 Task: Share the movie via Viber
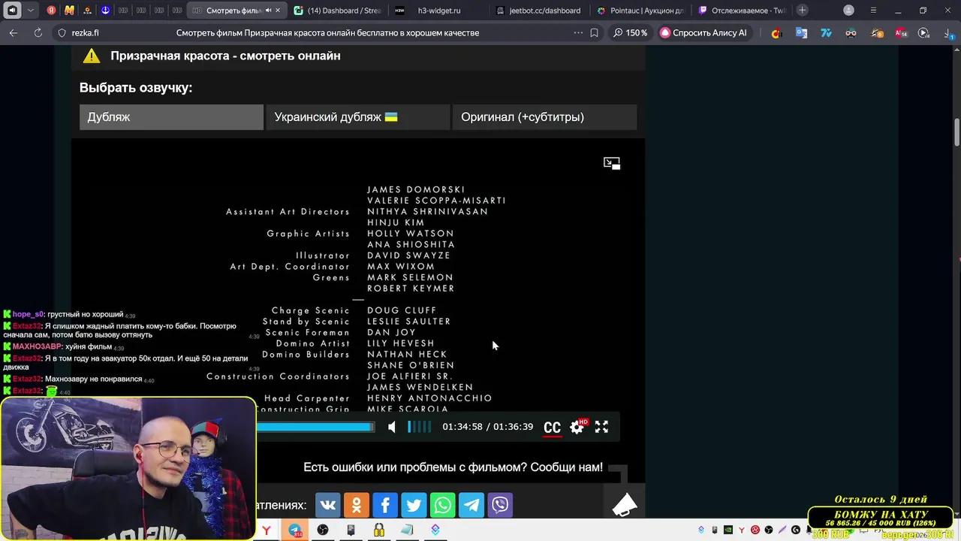tap(500, 505)
